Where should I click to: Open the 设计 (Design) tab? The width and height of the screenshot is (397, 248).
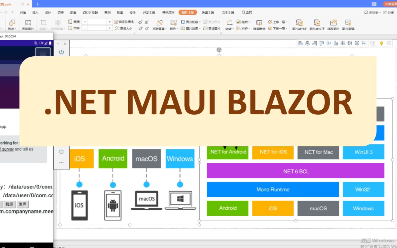coord(48,12)
